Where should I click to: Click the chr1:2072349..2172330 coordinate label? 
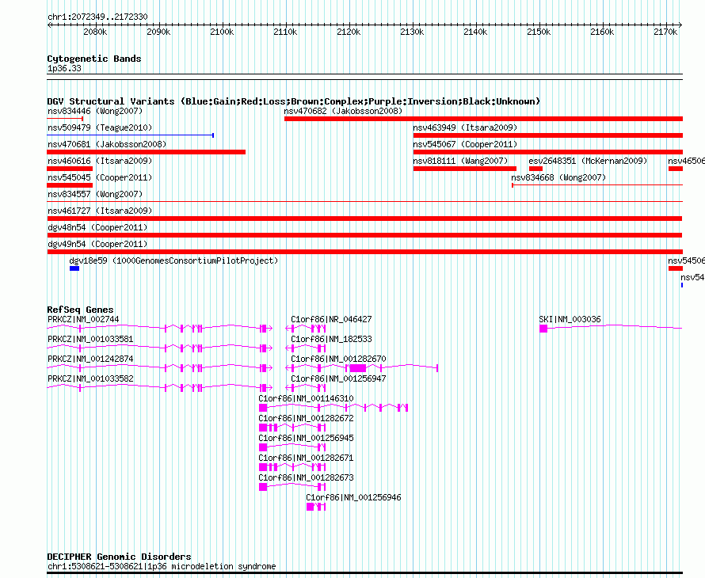[97, 17]
